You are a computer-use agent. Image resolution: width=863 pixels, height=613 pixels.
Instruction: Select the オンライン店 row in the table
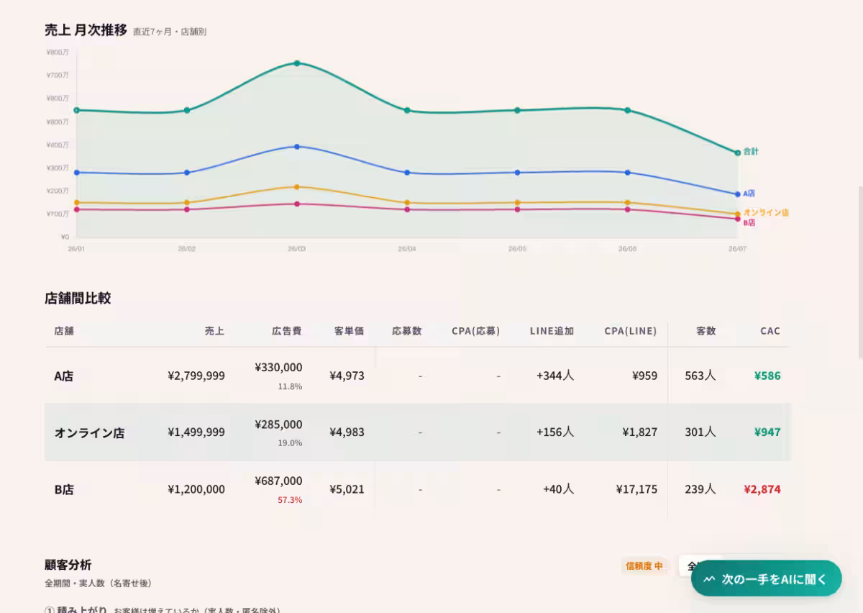417,432
